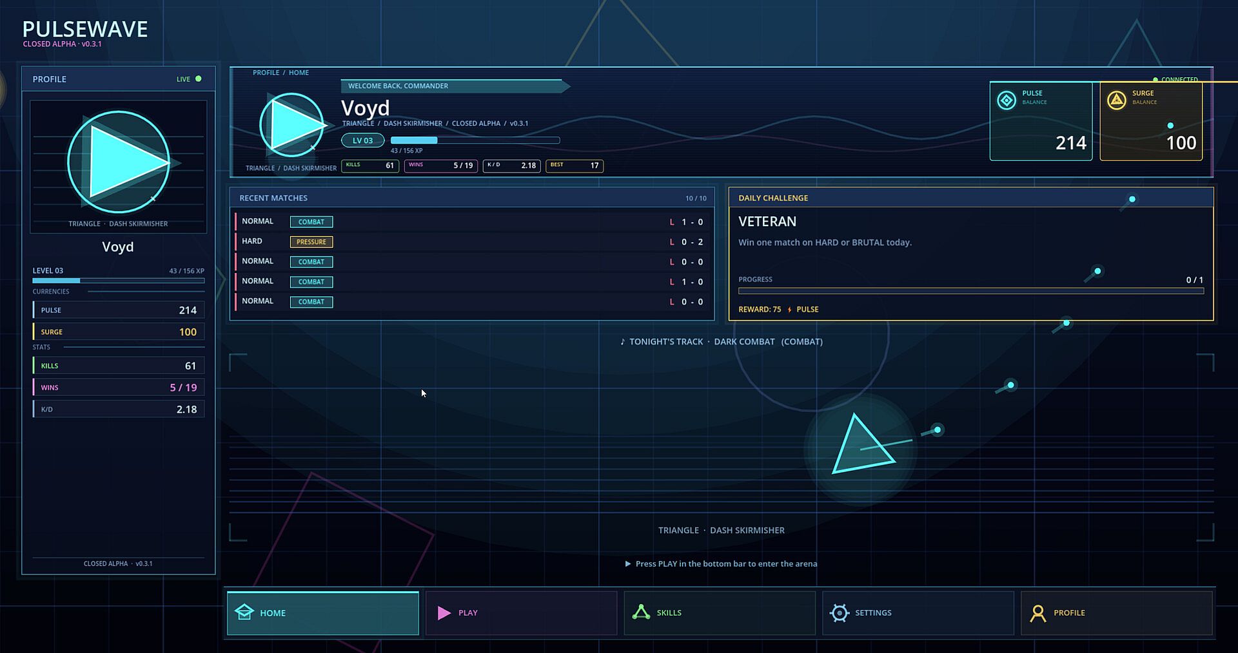Click the Profile person icon

click(x=1038, y=613)
